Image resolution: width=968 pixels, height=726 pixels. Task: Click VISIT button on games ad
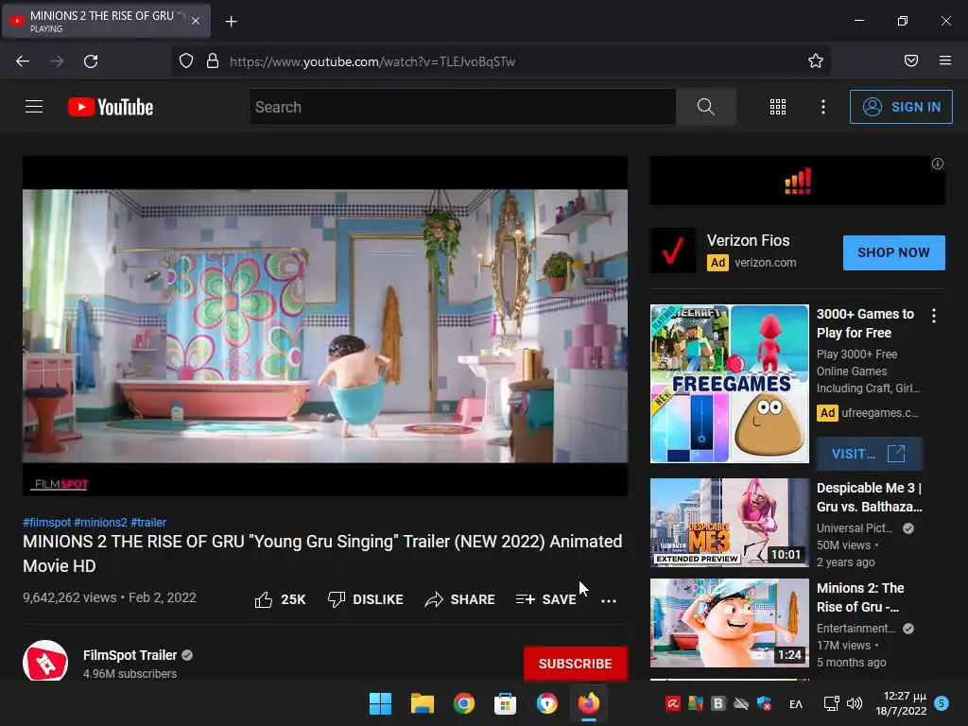pos(870,454)
